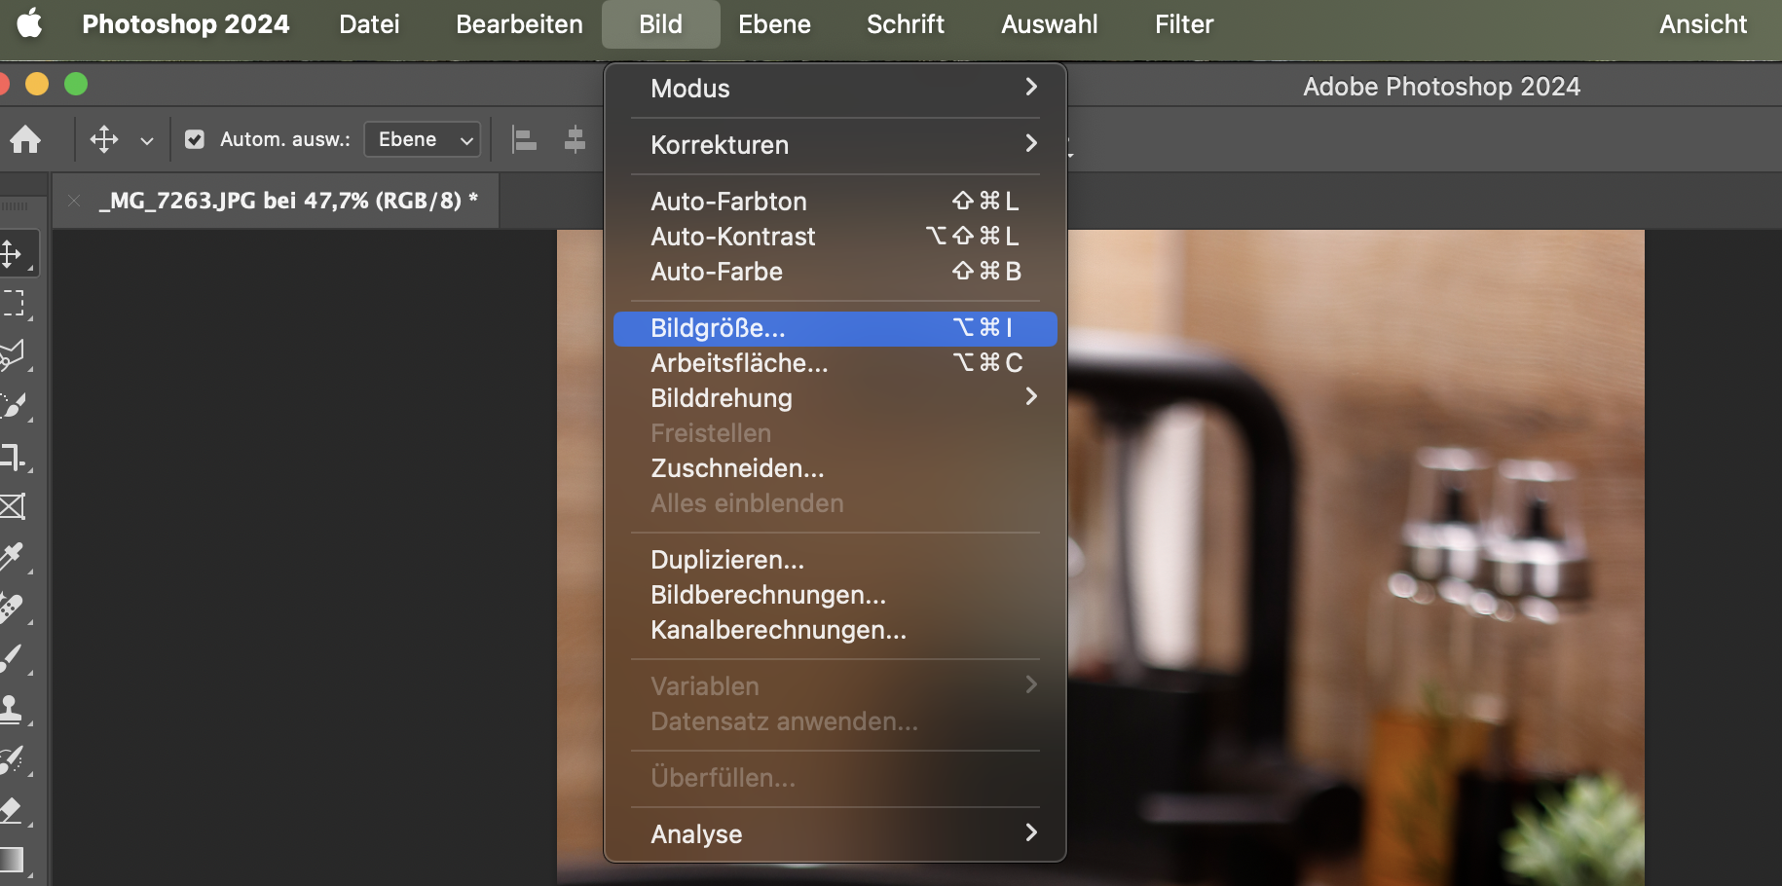
Task: Select the History Brush tool
Action: click(14, 760)
